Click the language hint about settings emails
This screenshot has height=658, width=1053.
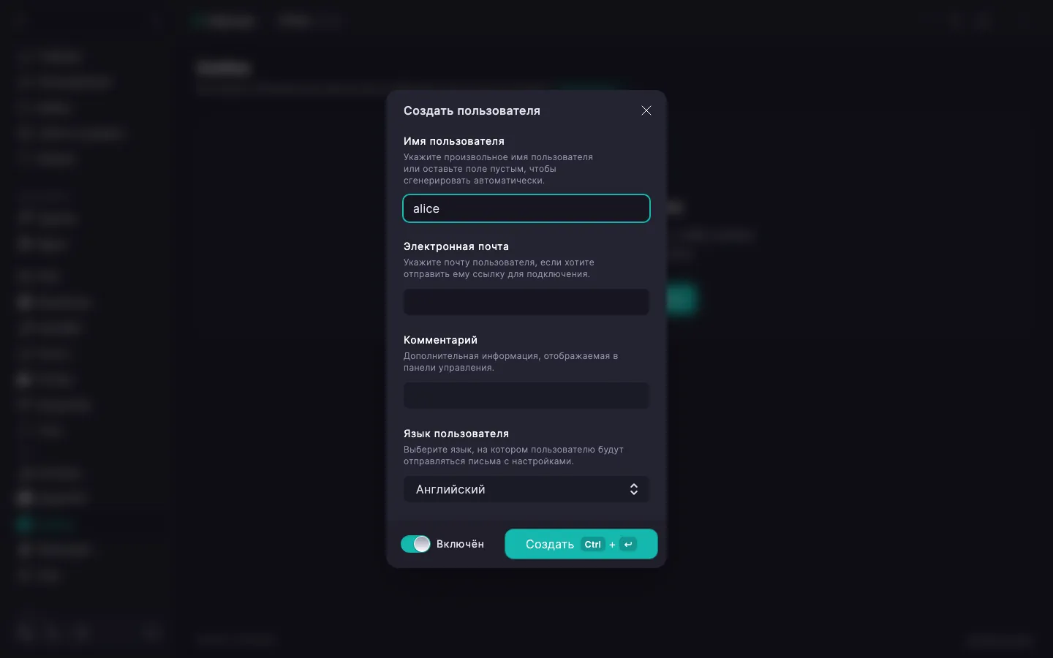[513, 455]
